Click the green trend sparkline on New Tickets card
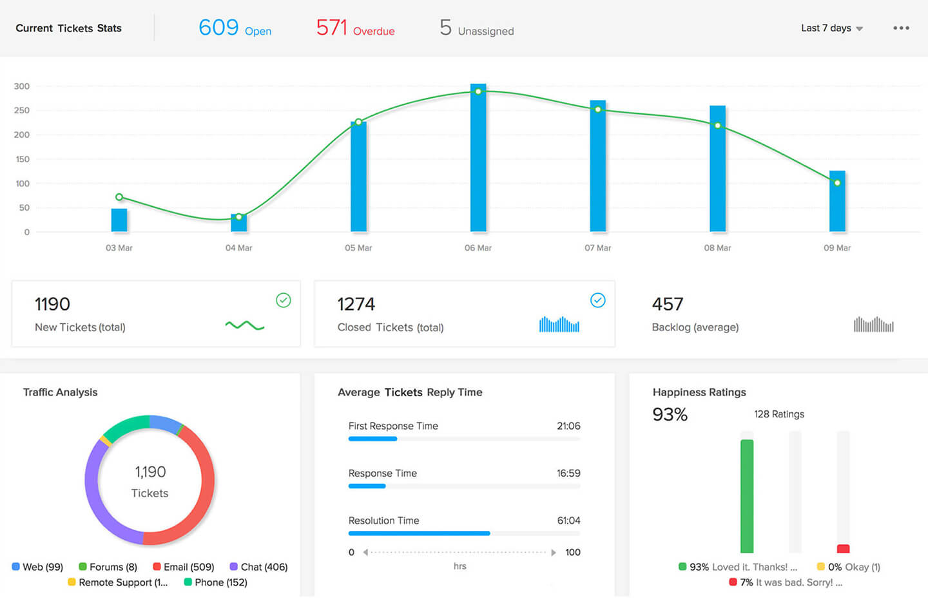Viewport: 928px width, 612px height. (244, 326)
